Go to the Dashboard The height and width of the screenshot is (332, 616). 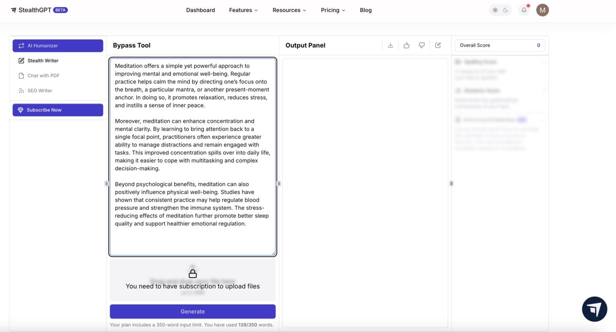click(x=200, y=10)
